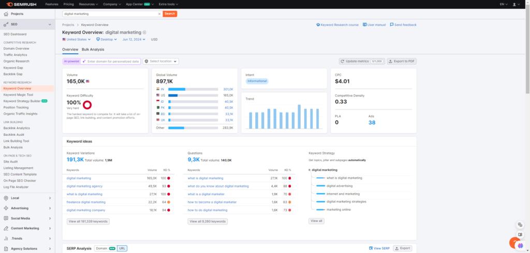
Task: Open Keyword Magic Tool in sidebar
Action: coord(18,95)
